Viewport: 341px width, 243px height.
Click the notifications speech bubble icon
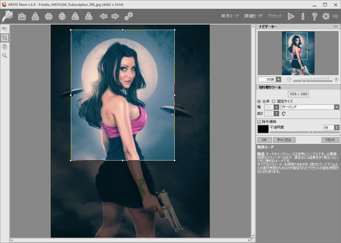click(x=336, y=16)
